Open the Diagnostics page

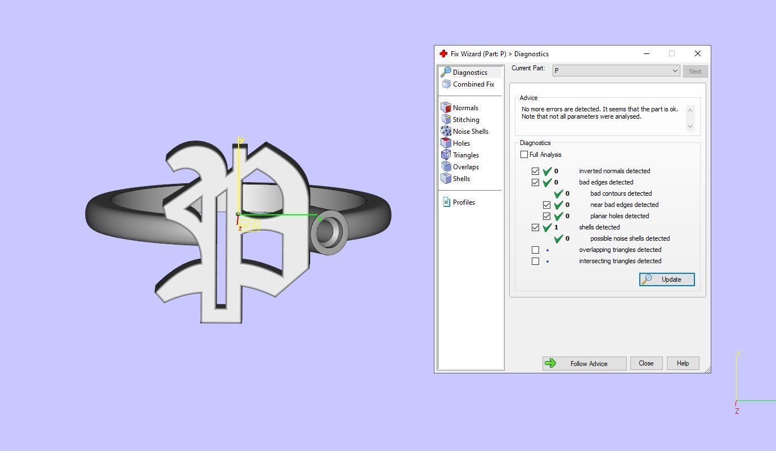coord(470,72)
